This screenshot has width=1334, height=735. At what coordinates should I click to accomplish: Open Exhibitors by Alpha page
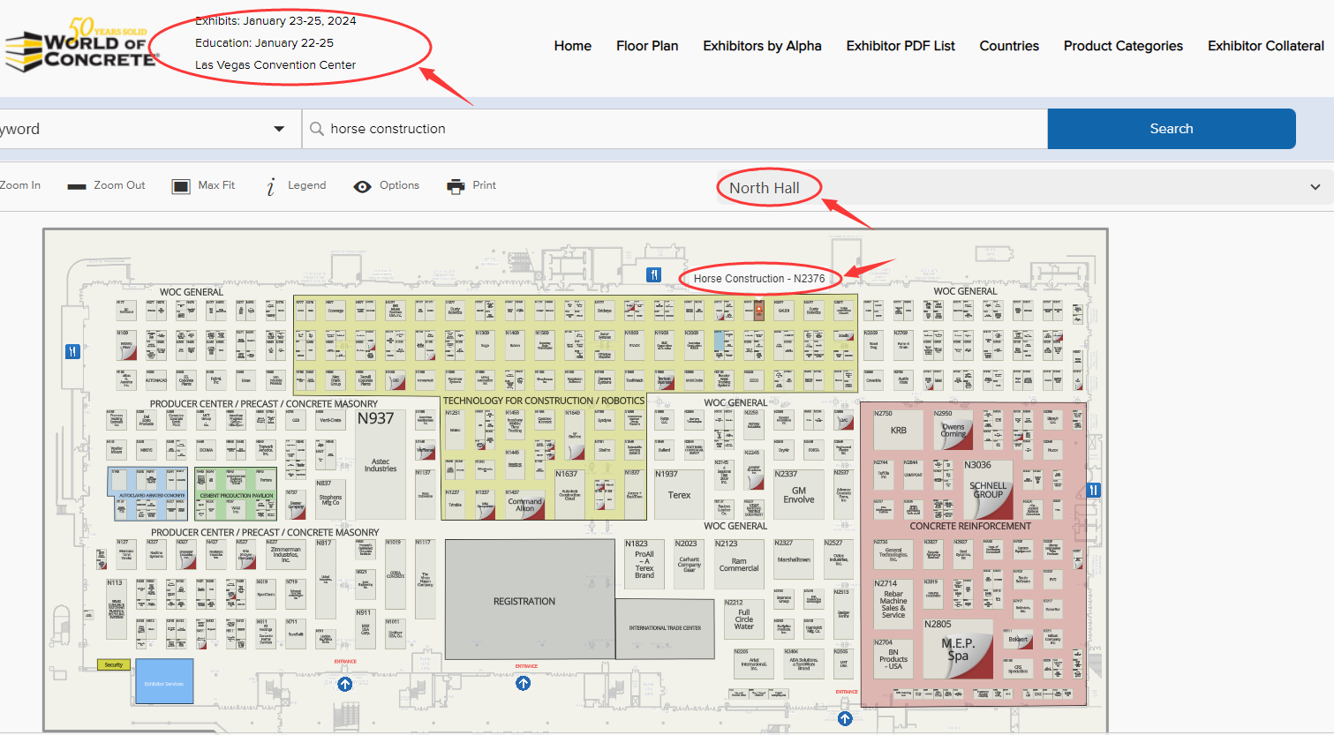coord(762,46)
